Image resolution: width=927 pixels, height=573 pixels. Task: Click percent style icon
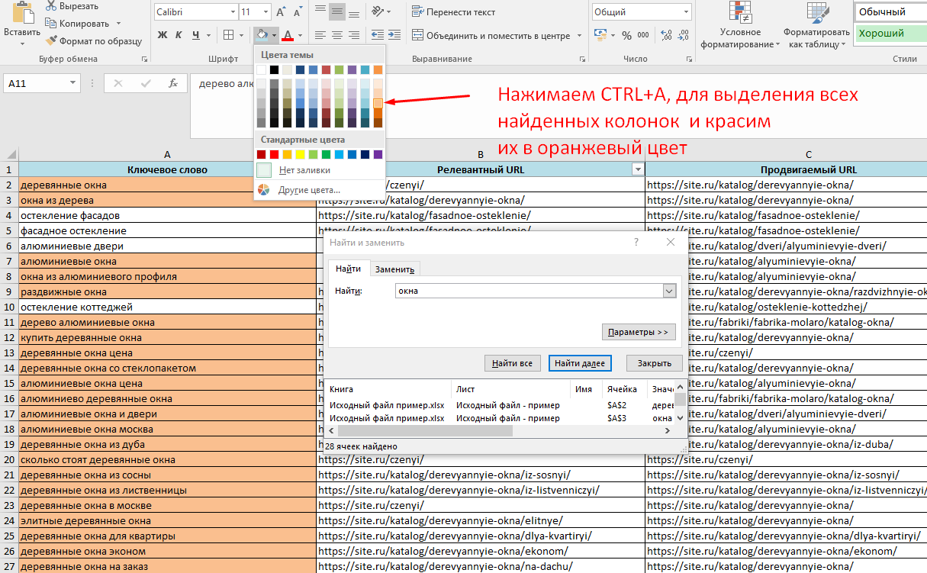[626, 35]
